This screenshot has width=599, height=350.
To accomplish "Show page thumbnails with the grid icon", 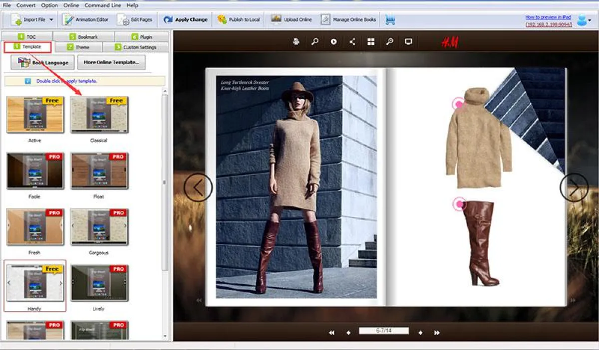I will [x=371, y=42].
